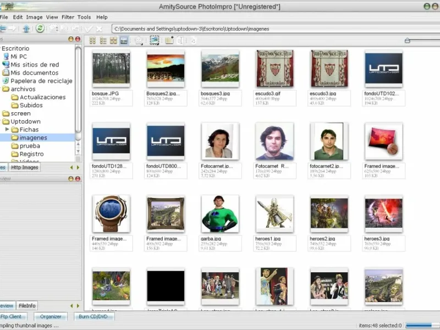The image size is (440, 330).
Task: Open the Tools menu
Action: [x=84, y=17]
